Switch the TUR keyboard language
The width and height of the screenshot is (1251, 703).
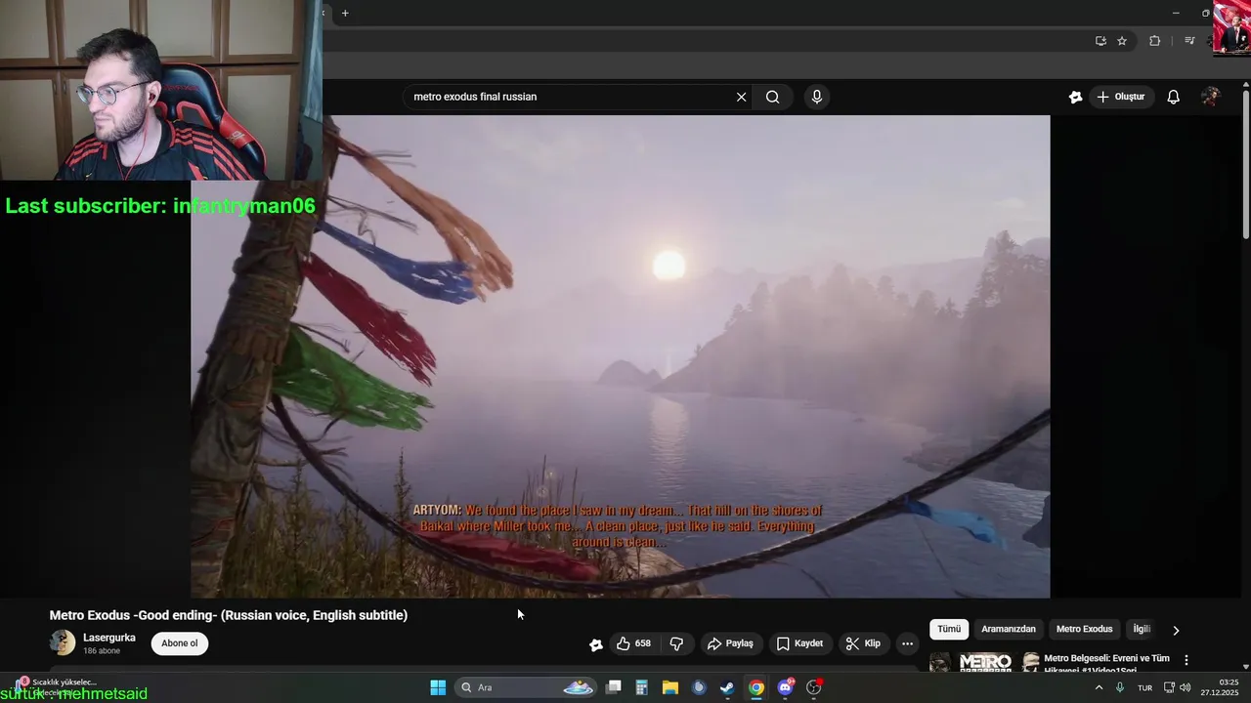click(x=1144, y=687)
